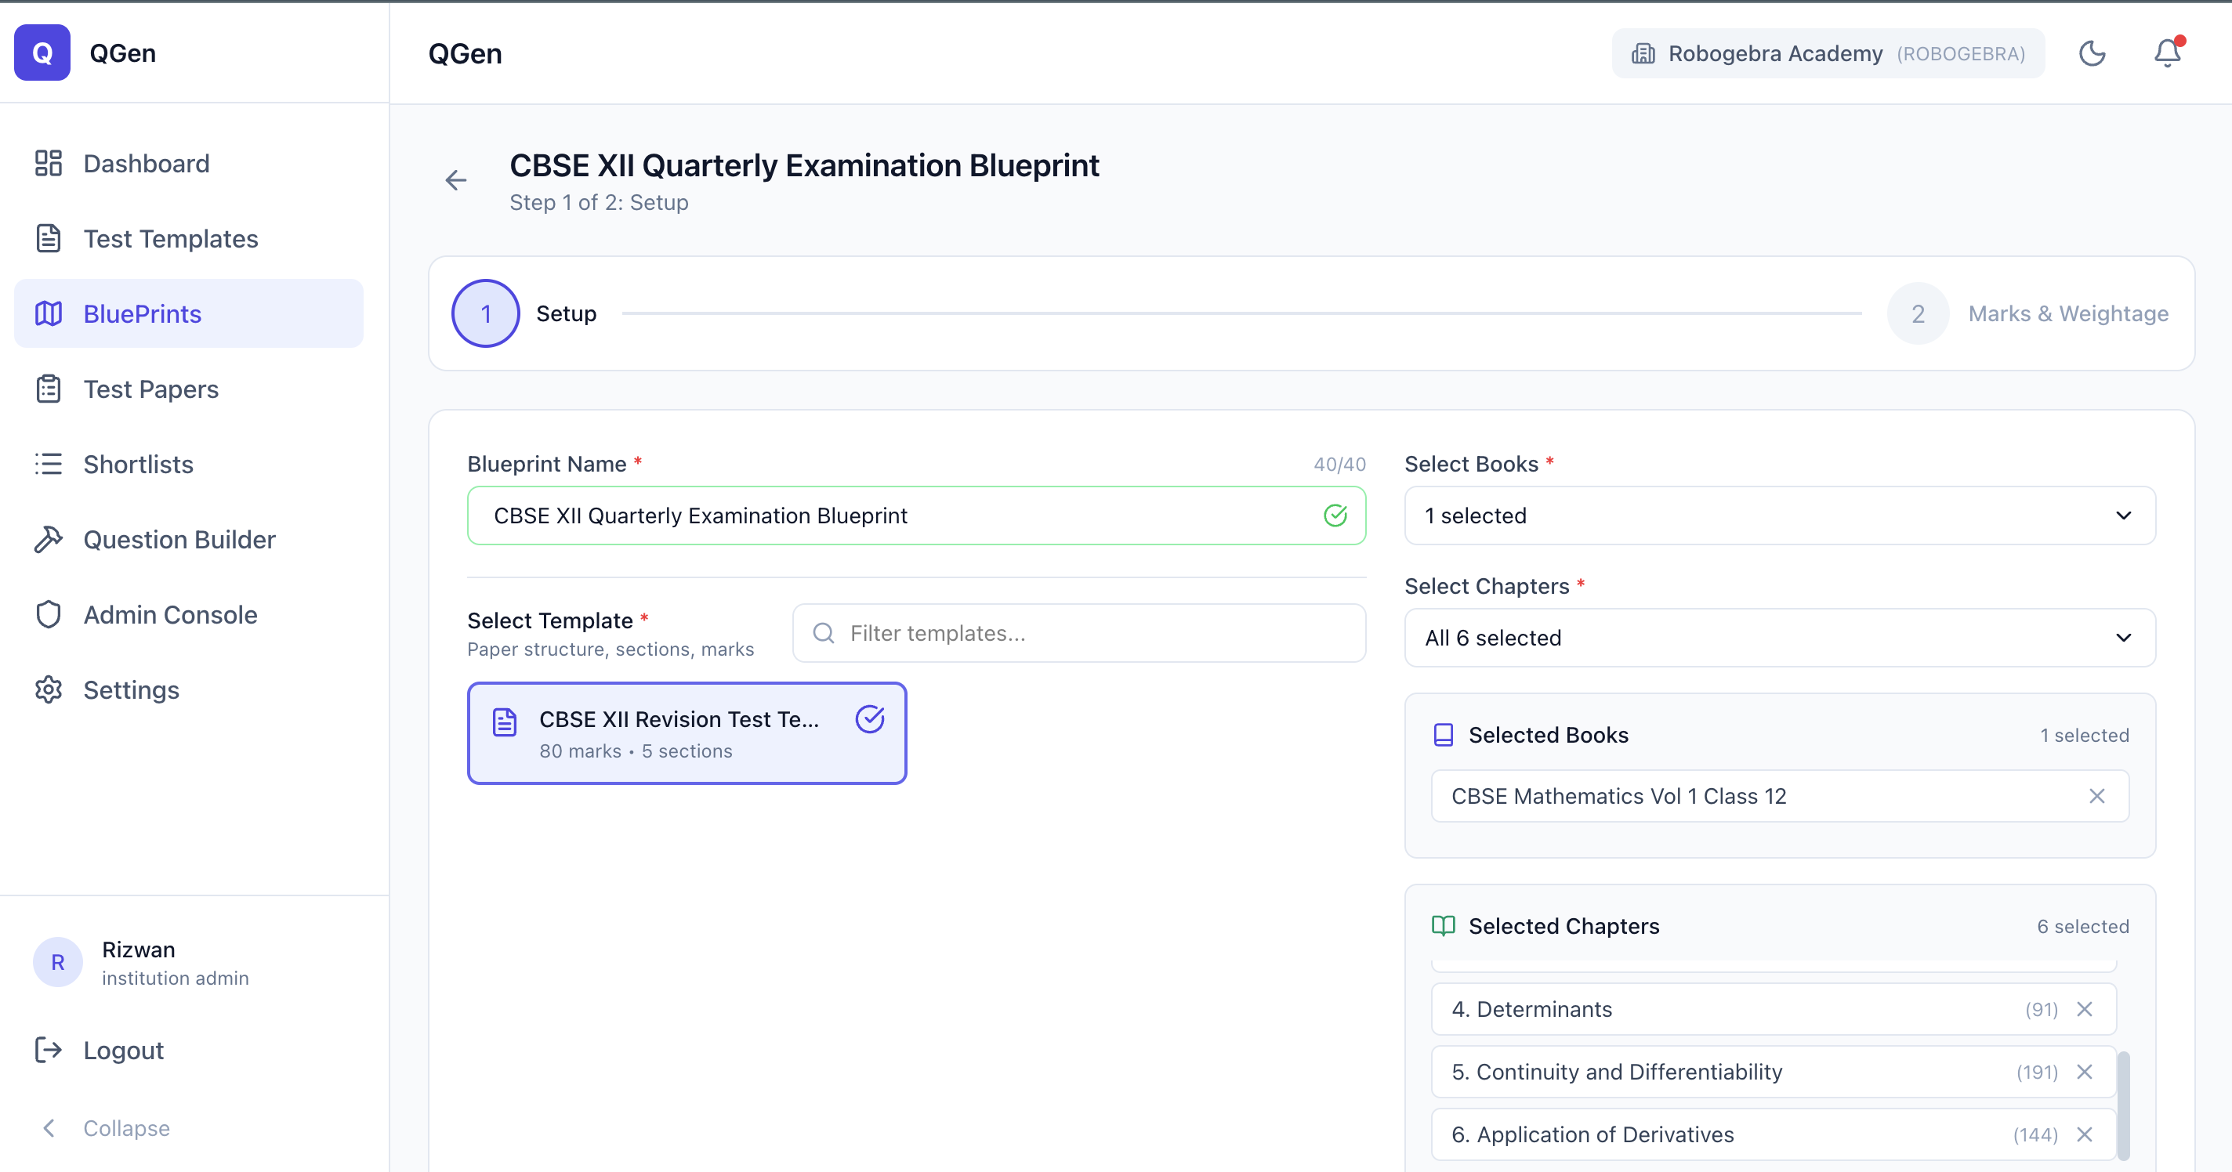
Task: Remove the Determinants chapter
Action: 2085,1009
